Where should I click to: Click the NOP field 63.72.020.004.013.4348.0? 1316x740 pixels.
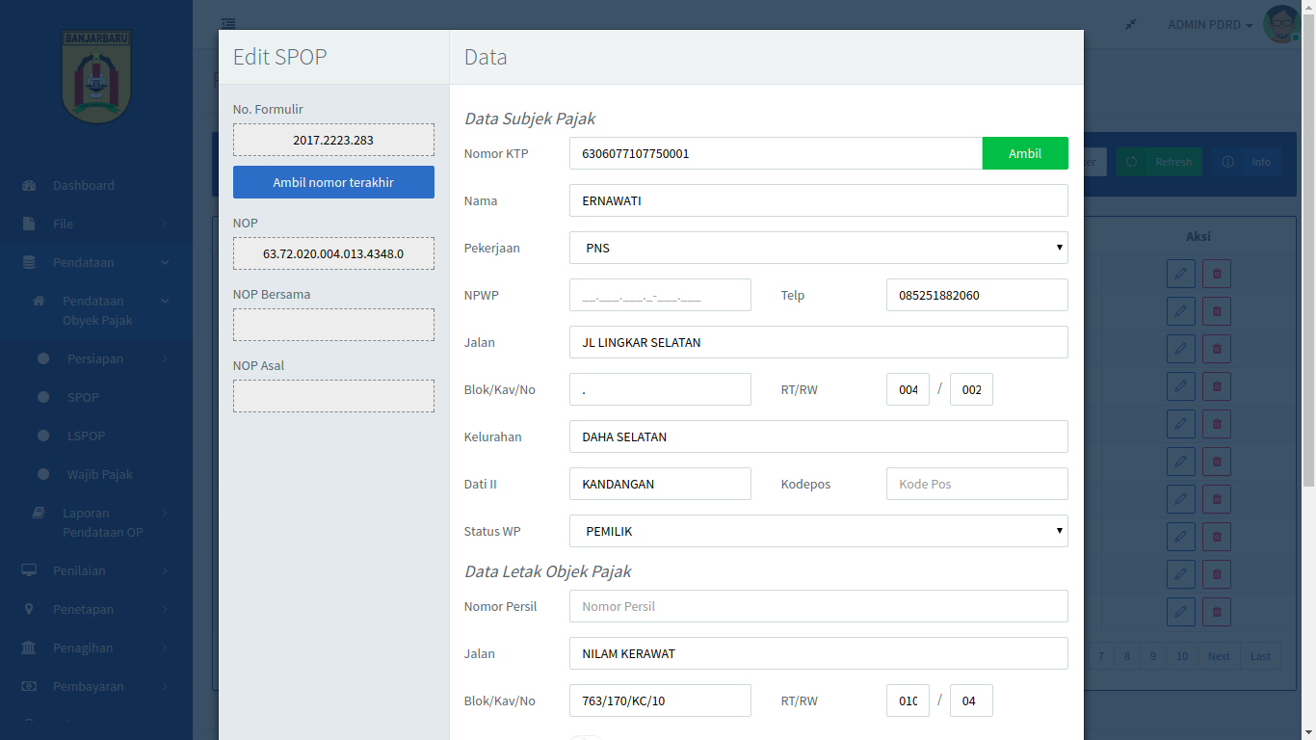click(333, 253)
